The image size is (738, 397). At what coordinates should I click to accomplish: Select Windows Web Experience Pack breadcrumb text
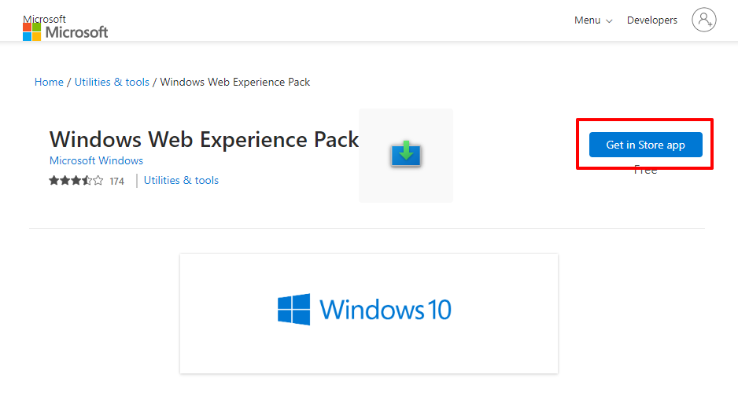pos(235,82)
